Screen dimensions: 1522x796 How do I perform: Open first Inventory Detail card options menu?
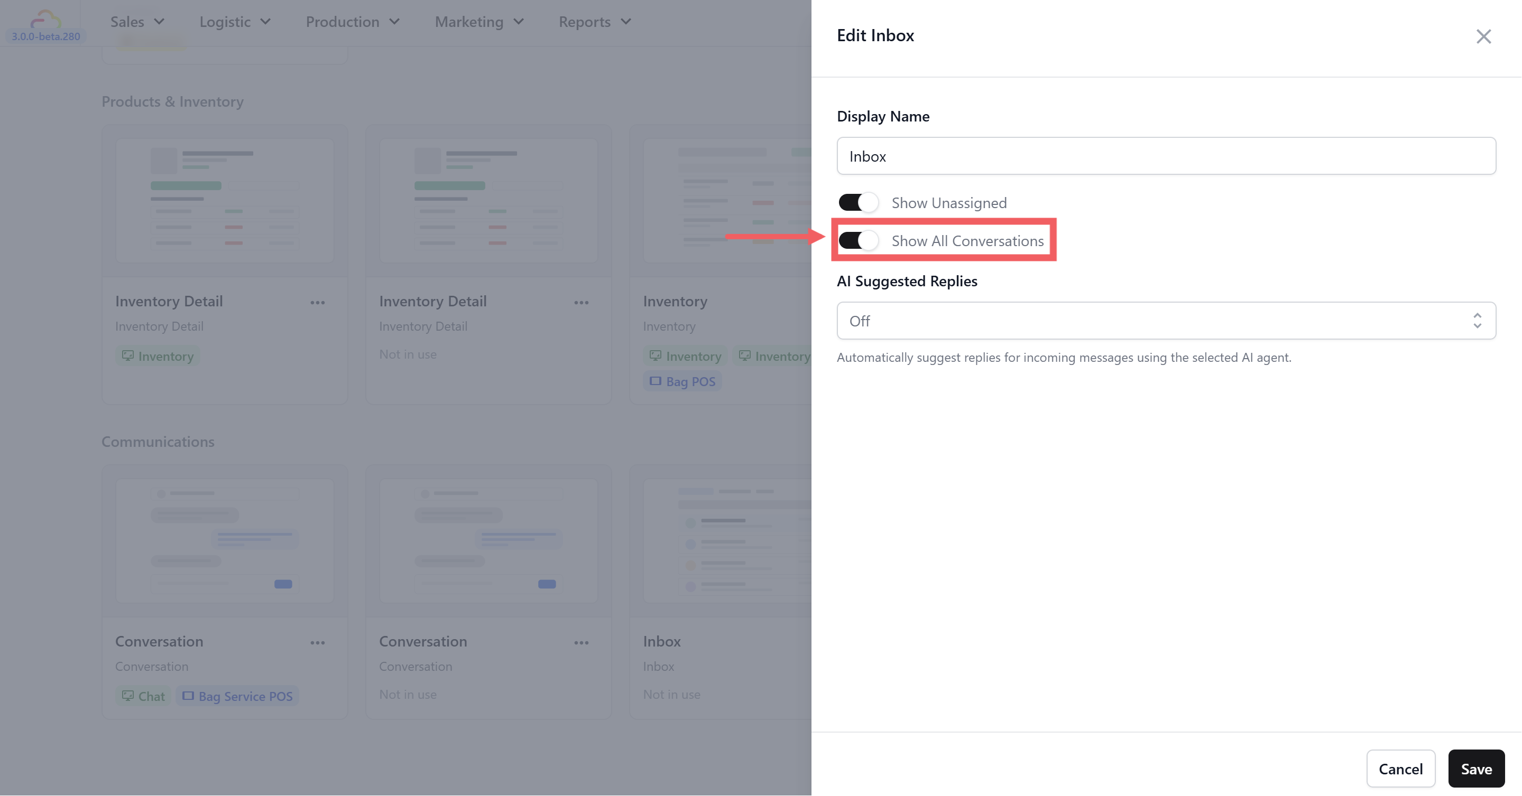[317, 302]
